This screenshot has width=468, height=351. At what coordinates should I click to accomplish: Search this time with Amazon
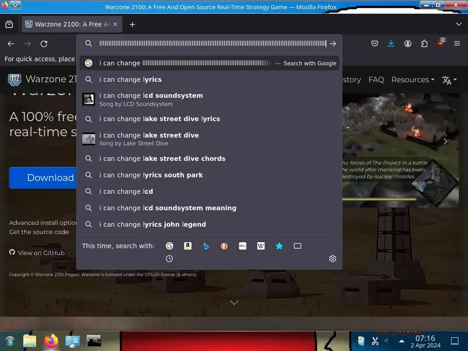(x=188, y=245)
